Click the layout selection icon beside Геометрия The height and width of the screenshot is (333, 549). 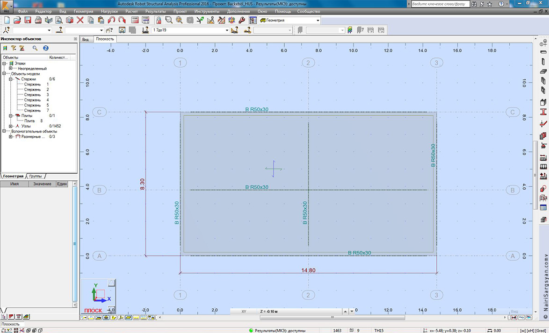pos(253,20)
